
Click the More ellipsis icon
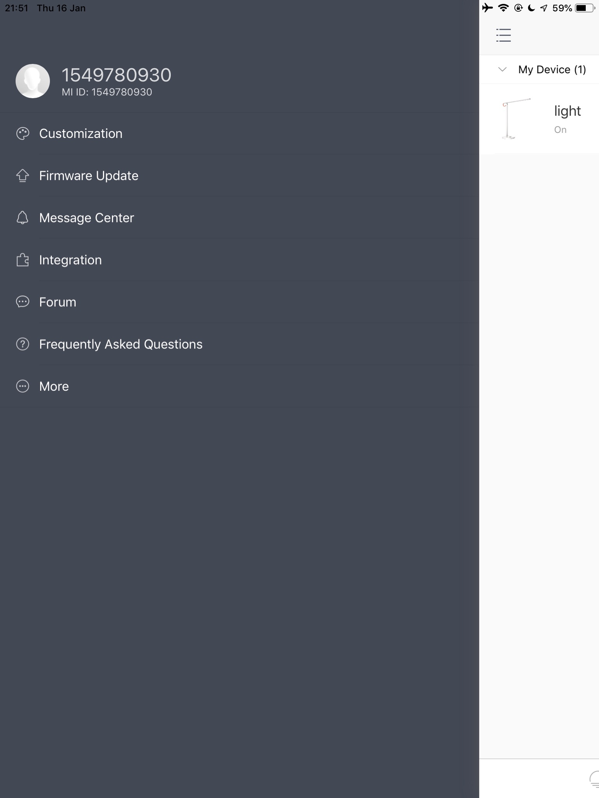(23, 386)
